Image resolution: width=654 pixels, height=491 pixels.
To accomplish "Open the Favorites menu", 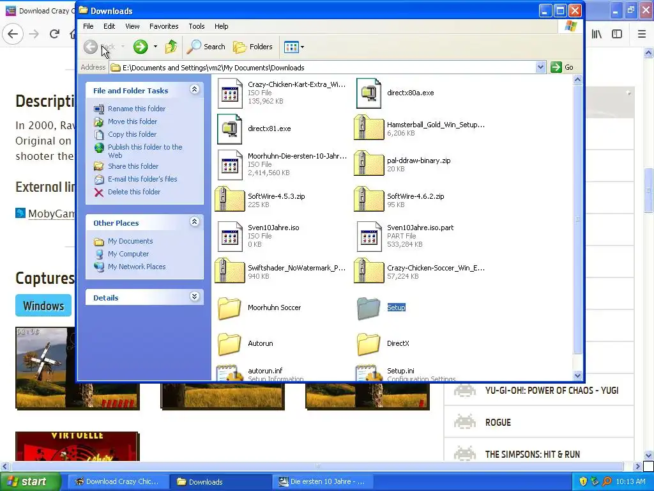I will click(164, 26).
